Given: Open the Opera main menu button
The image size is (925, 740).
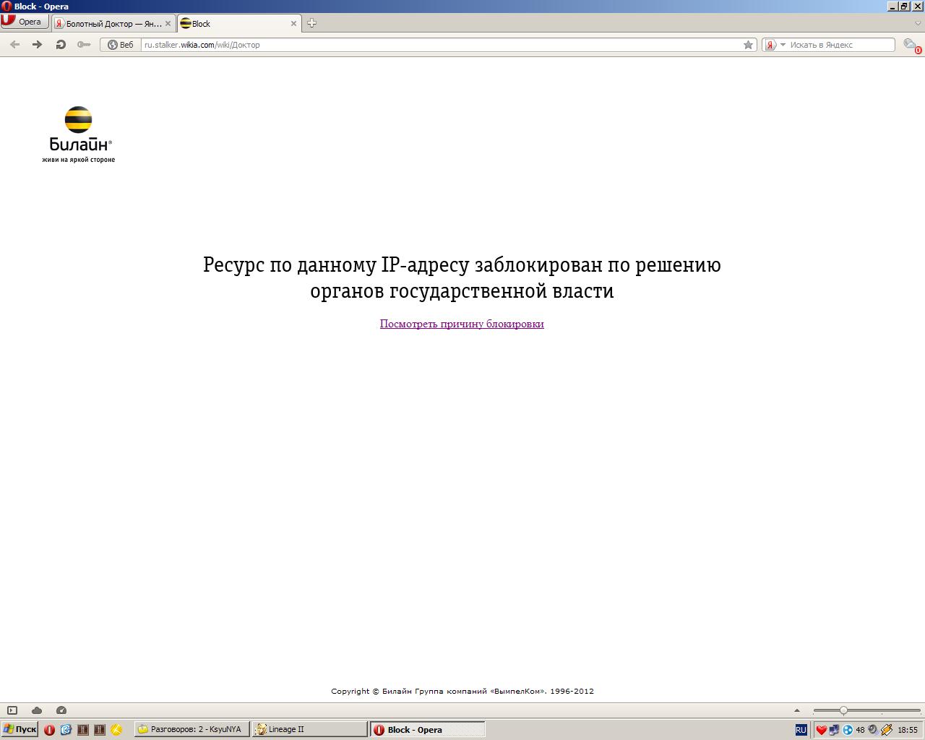Looking at the screenshot, I should pos(25,22).
